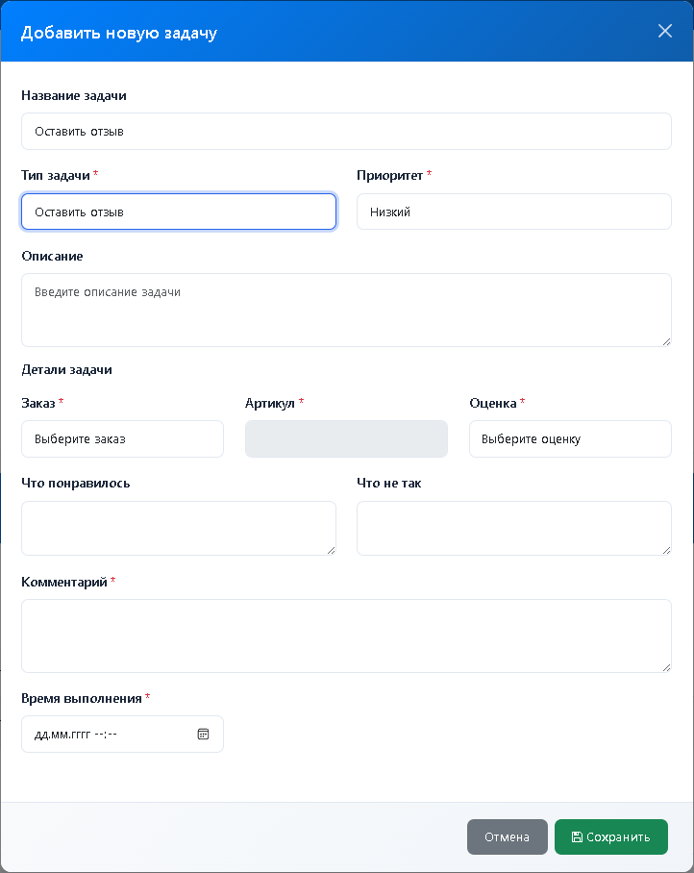Image resolution: width=694 pixels, height=873 pixels.
Task: Select the day segment of Время выполнения
Action: coord(40,735)
